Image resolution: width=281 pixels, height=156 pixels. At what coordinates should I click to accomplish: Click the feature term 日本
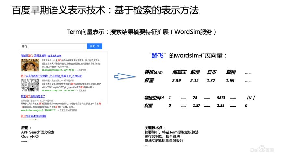(212, 72)
